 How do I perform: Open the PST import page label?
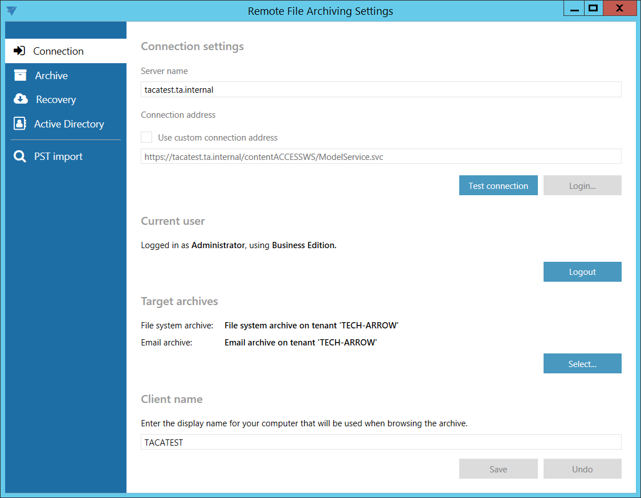pos(58,157)
